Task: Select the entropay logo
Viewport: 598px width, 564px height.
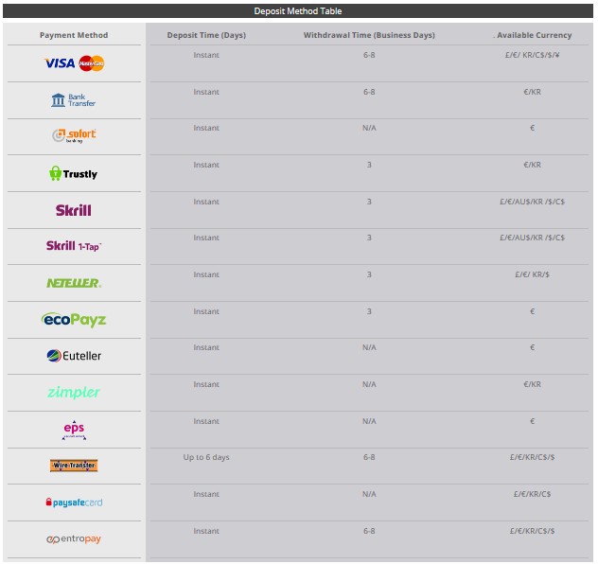Action: click(74, 538)
